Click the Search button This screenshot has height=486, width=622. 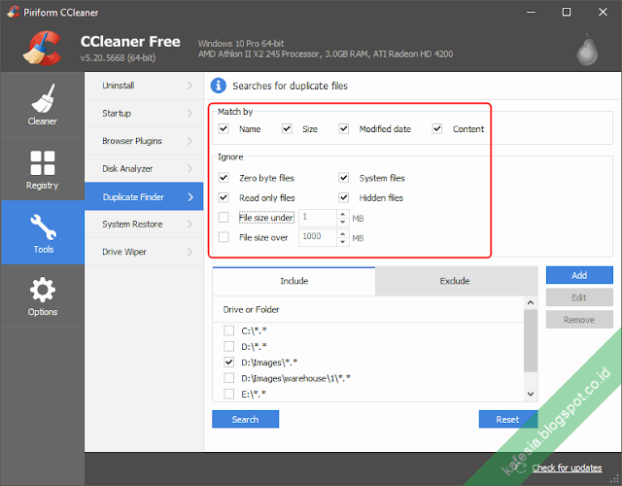click(x=246, y=419)
